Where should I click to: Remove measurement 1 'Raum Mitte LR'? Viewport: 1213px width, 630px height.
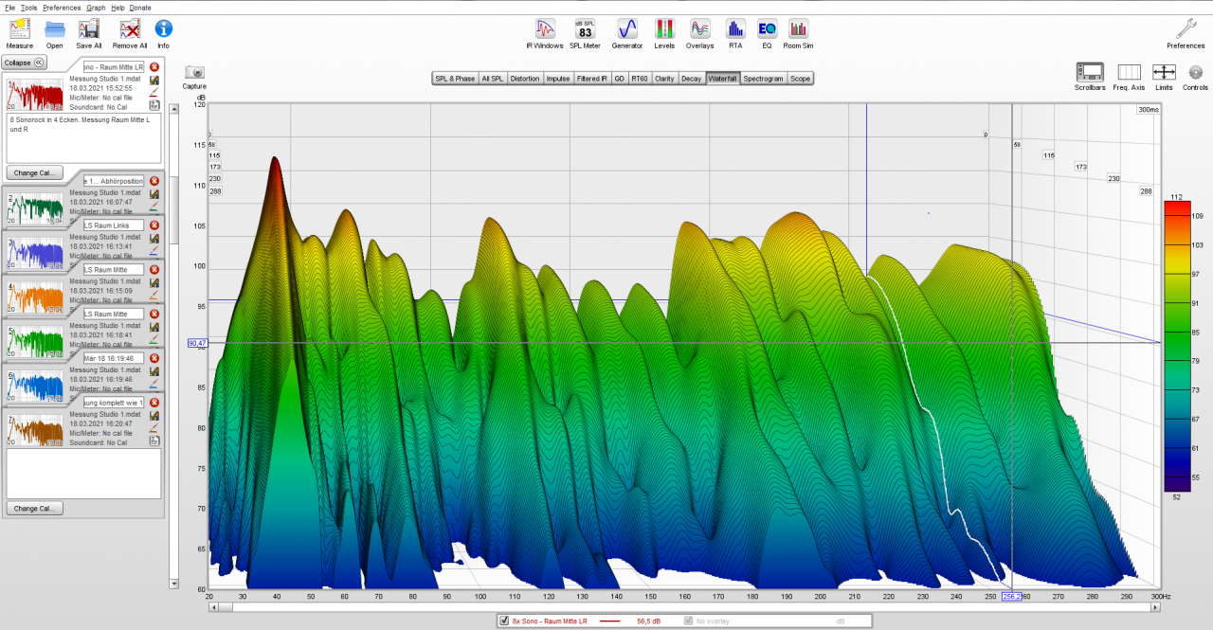coord(154,67)
